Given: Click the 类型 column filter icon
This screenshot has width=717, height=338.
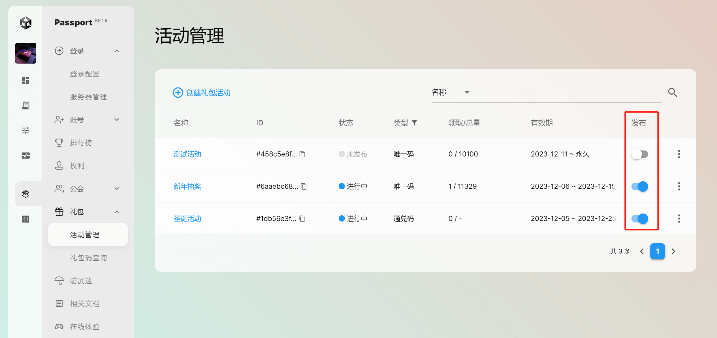Looking at the screenshot, I should [x=414, y=123].
